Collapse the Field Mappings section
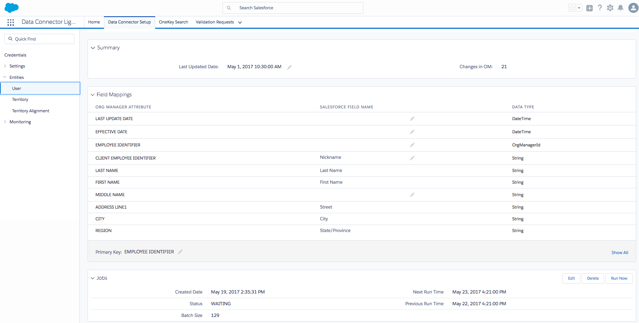 93,95
